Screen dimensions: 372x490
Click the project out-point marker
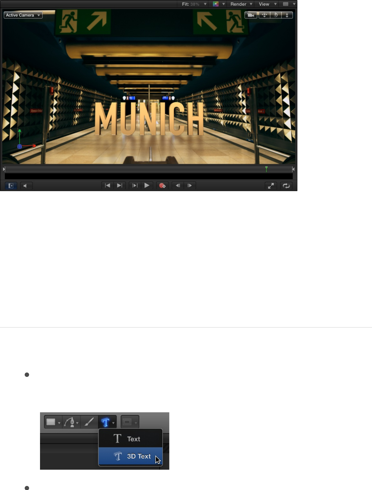pos(293,169)
